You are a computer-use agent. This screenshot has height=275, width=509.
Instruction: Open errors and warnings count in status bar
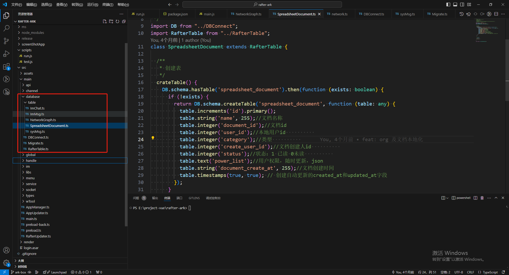[x=81, y=272]
